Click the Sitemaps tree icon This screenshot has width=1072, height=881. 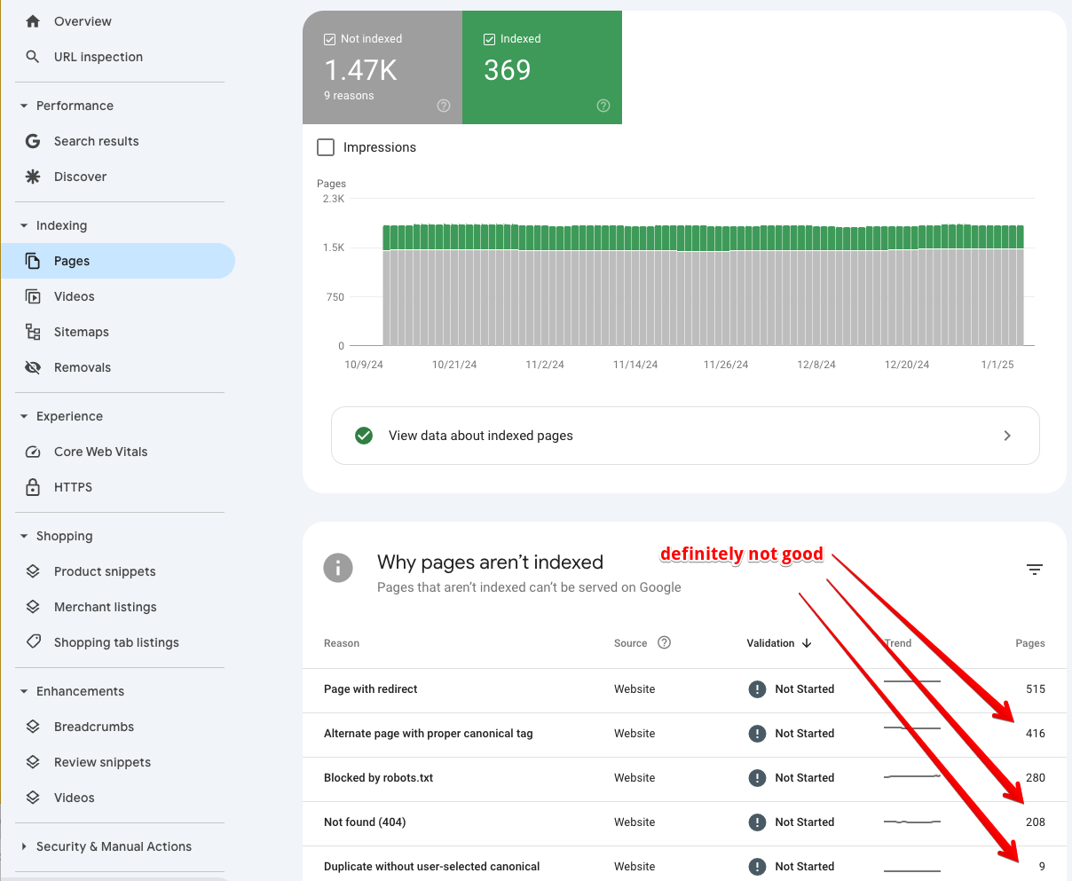point(33,332)
